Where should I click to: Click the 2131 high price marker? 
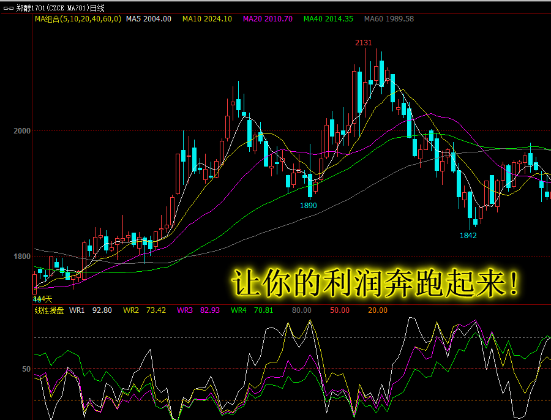click(363, 43)
